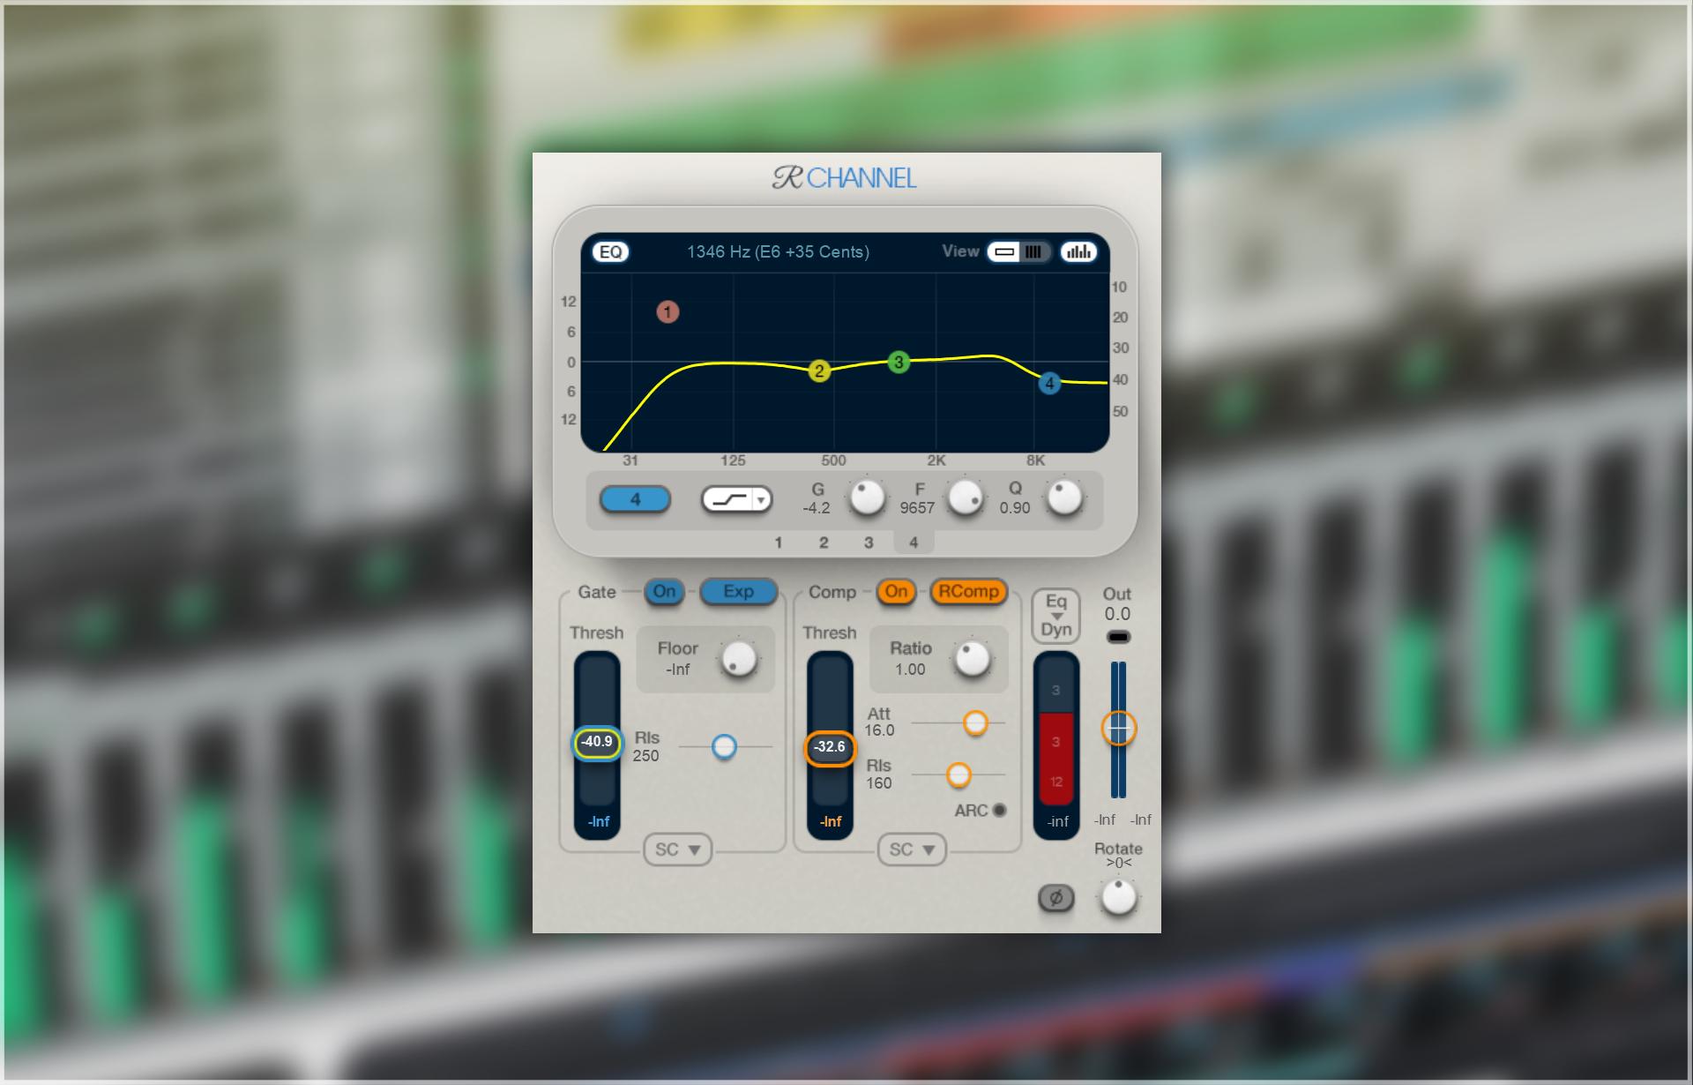This screenshot has width=1693, height=1085.
Task: Click the EQ on/off button
Action: (610, 251)
